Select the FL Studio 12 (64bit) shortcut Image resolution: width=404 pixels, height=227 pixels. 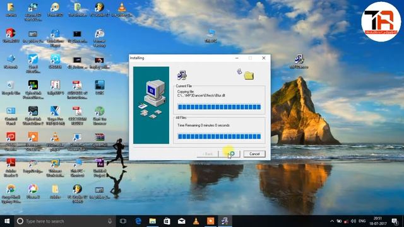[77, 194]
